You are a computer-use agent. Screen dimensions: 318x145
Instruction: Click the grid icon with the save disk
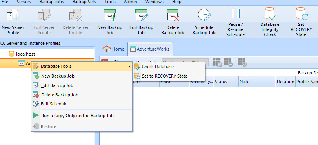pyautogui.click(x=217, y=62)
